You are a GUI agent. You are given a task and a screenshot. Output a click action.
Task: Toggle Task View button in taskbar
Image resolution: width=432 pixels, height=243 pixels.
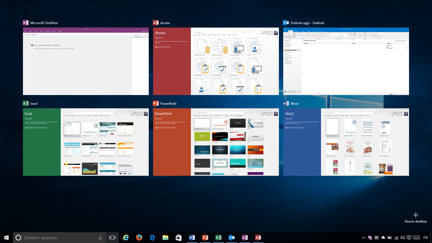(x=112, y=238)
